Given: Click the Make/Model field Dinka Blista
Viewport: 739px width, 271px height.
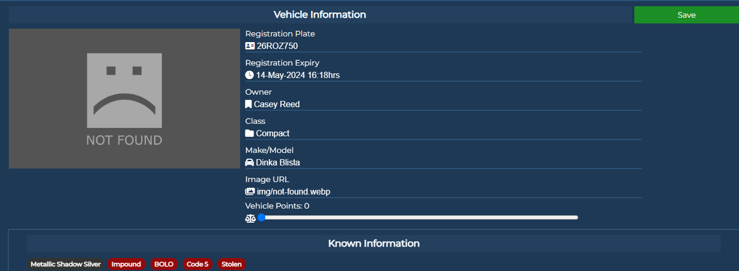Looking at the screenshot, I should pos(443,162).
